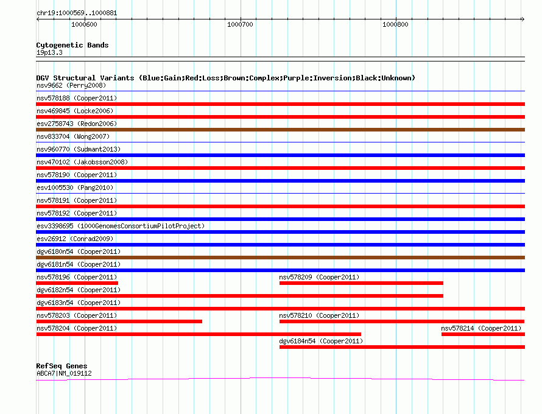The height and width of the screenshot is (414, 542).
Task: Click the nsv578190 (Cooper2011) label
Action: click(77, 175)
